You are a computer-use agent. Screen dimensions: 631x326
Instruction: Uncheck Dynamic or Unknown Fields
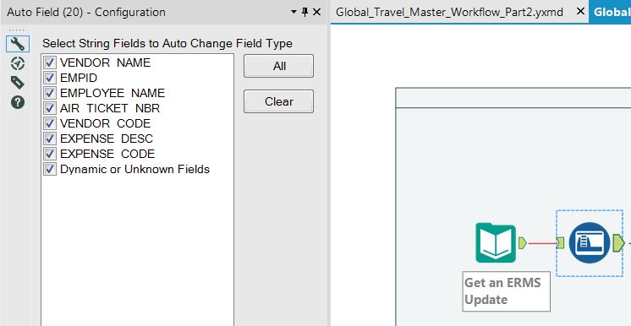50,169
